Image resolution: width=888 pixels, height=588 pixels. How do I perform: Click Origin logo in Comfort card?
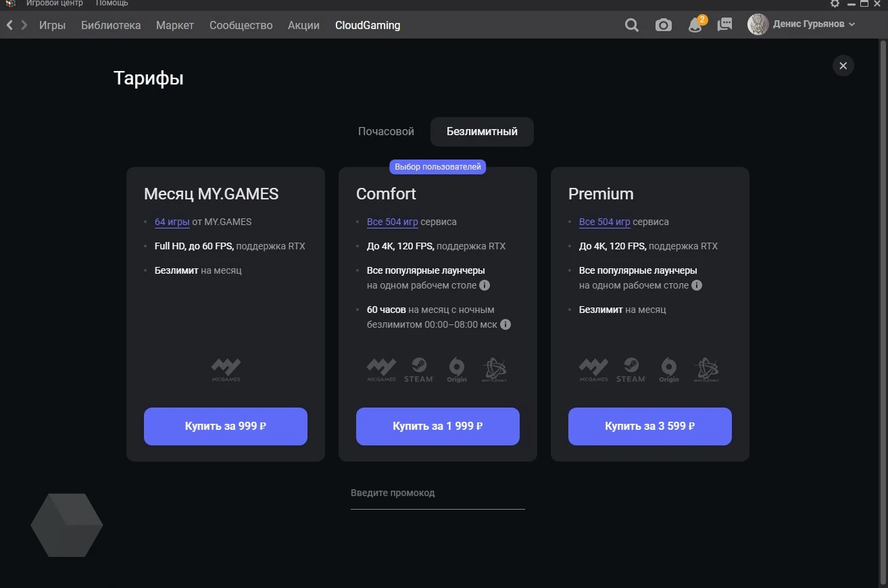click(x=457, y=370)
